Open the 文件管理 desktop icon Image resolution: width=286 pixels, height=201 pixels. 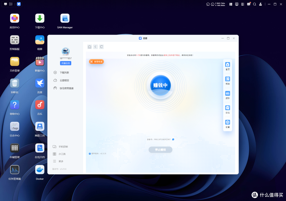15,62
